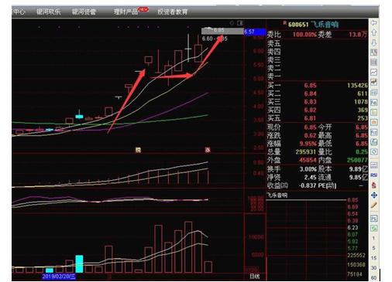
Task: Pick the pencil drawing tool
Action: coord(373,206)
